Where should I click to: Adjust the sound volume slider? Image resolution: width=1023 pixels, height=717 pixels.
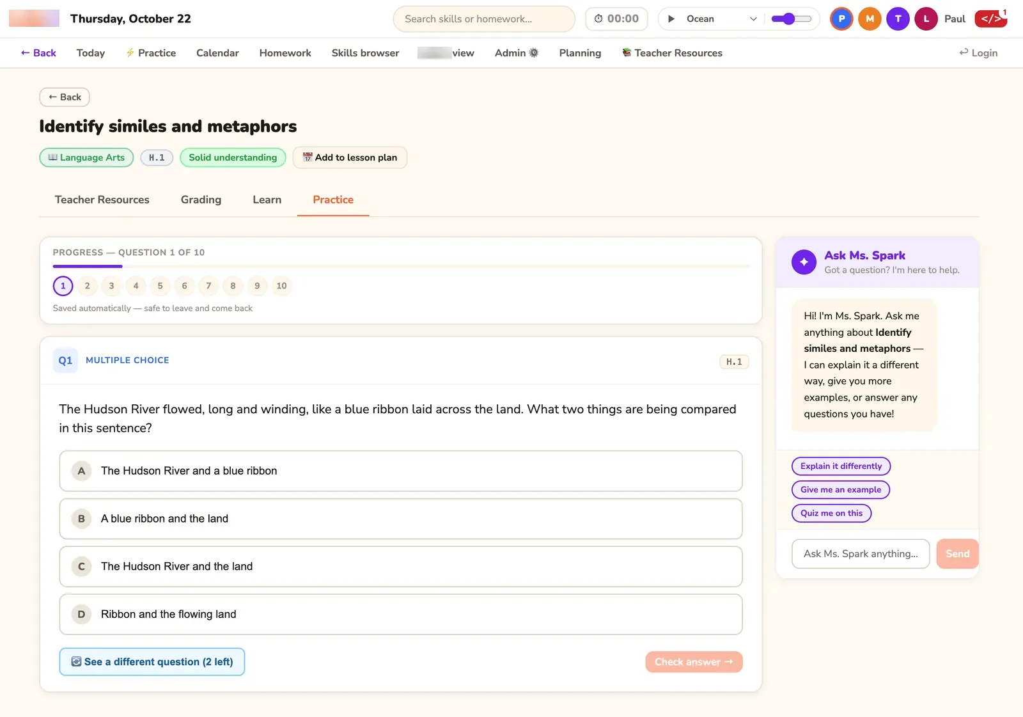pyautogui.click(x=792, y=19)
